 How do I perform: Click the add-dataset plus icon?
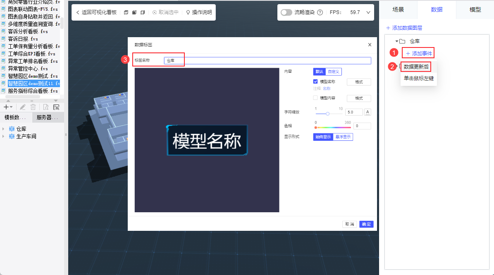click(6, 107)
